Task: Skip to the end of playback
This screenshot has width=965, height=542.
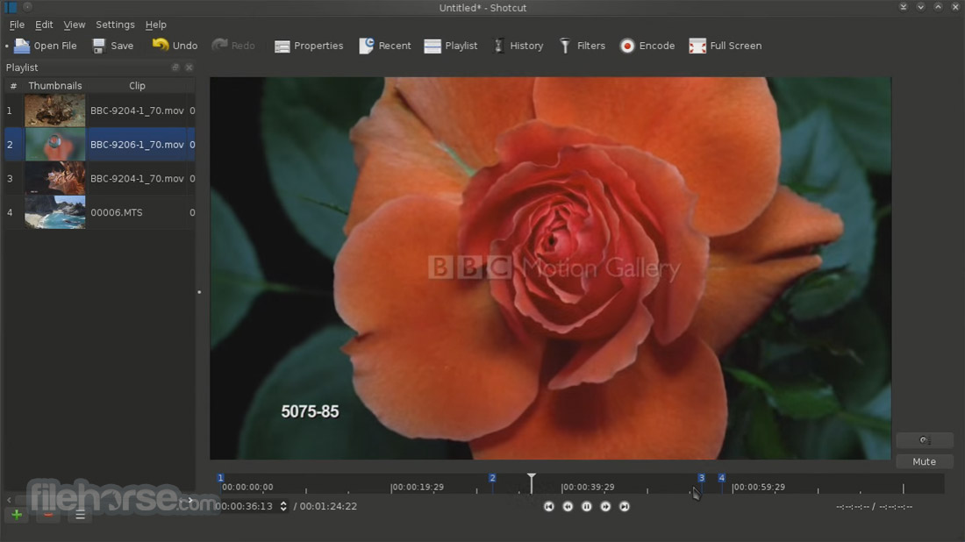Action: point(625,506)
